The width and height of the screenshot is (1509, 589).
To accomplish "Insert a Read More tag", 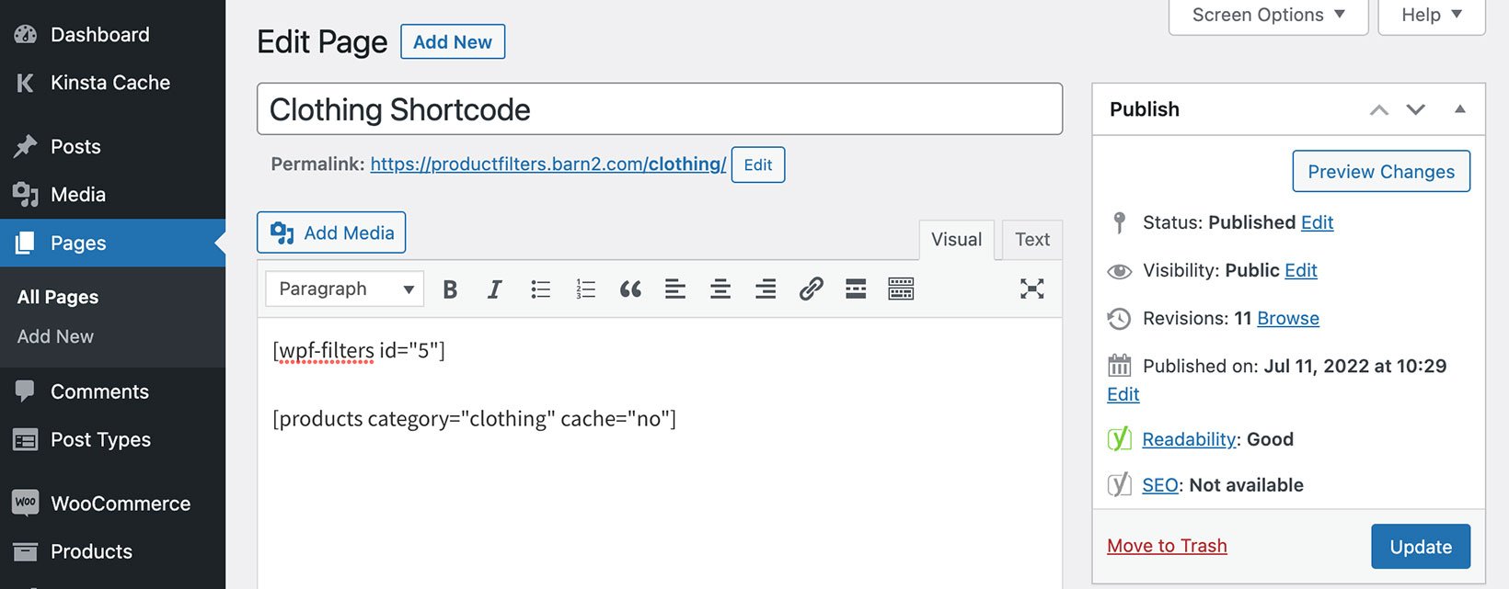I will 855,289.
